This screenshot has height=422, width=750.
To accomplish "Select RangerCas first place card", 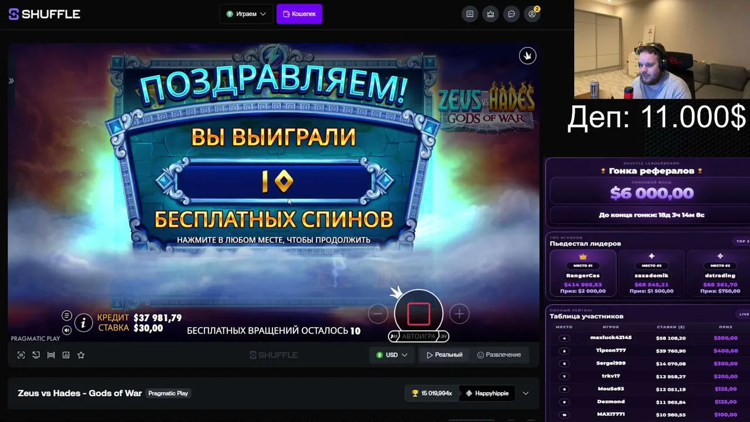I will point(583,274).
